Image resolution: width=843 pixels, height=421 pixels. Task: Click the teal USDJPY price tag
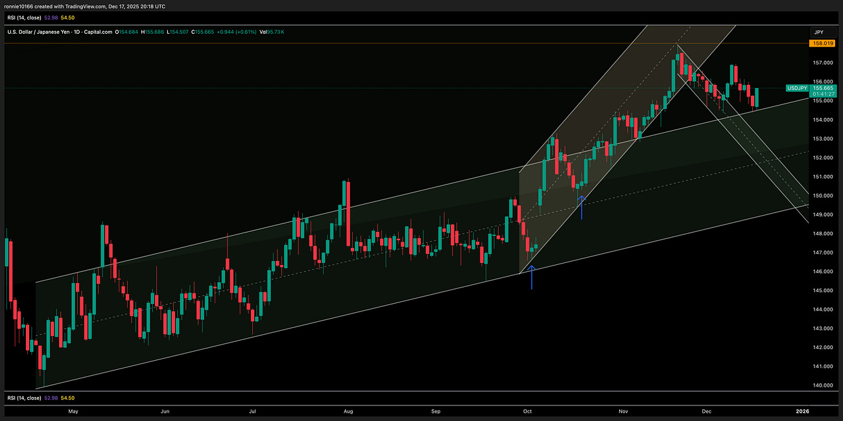(x=796, y=88)
